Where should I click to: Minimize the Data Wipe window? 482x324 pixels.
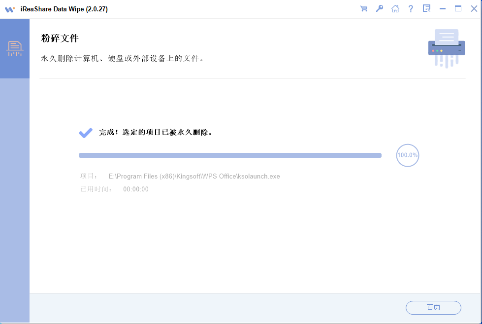point(442,8)
